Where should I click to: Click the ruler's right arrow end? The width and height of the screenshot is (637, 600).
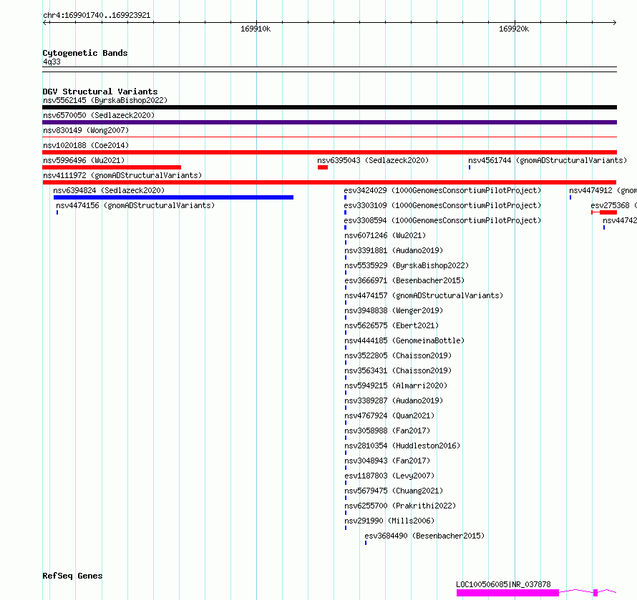click(x=614, y=23)
